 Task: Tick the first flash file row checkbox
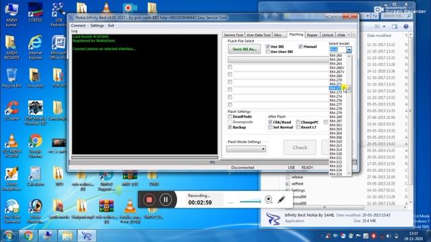tap(230, 67)
